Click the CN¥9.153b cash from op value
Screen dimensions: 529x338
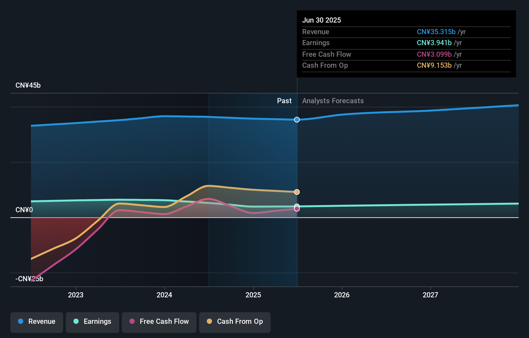coord(434,65)
